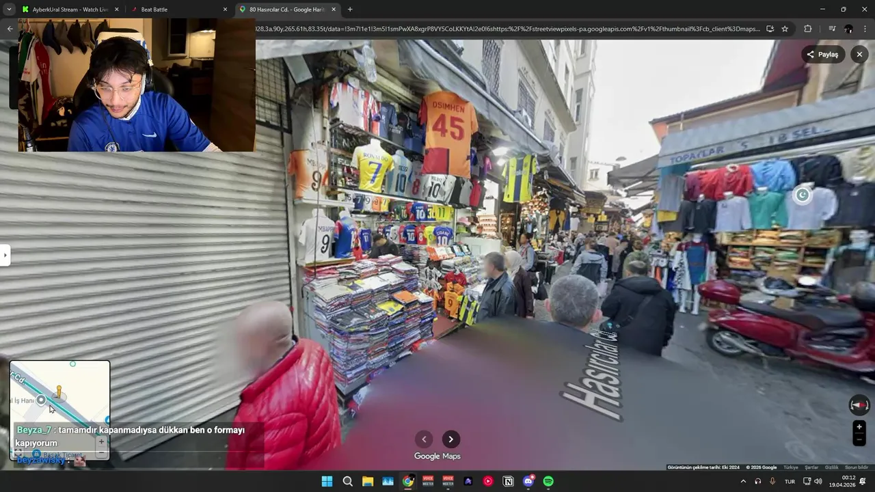Open the Paylaş share button
This screenshot has height=492, width=875.
[822, 55]
